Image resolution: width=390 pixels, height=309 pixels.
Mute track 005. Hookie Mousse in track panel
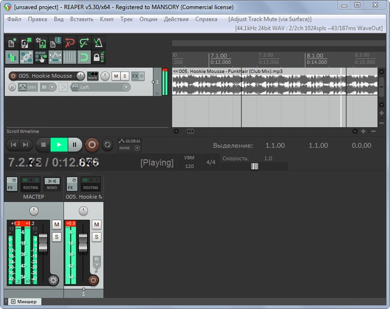(x=116, y=76)
